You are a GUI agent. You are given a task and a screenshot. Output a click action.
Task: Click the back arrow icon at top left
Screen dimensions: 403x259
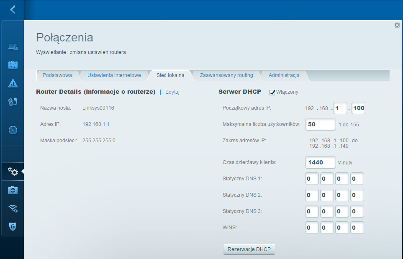pyautogui.click(x=12, y=10)
